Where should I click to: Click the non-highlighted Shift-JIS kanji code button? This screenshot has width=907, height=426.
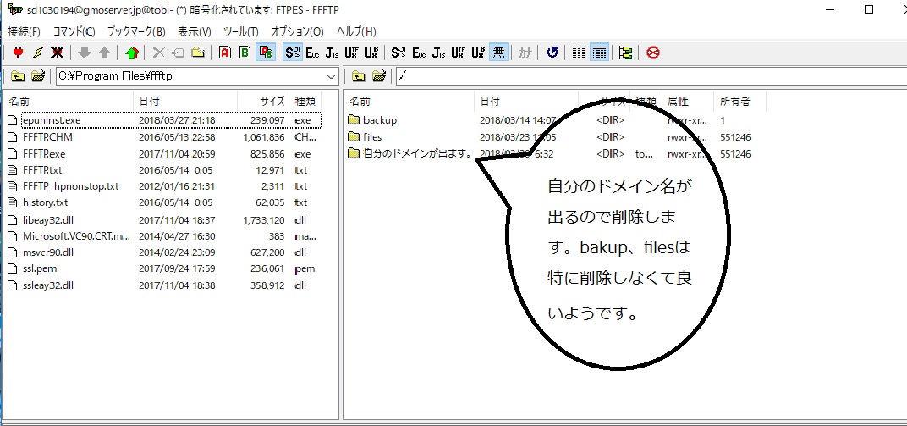[x=398, y=53]
